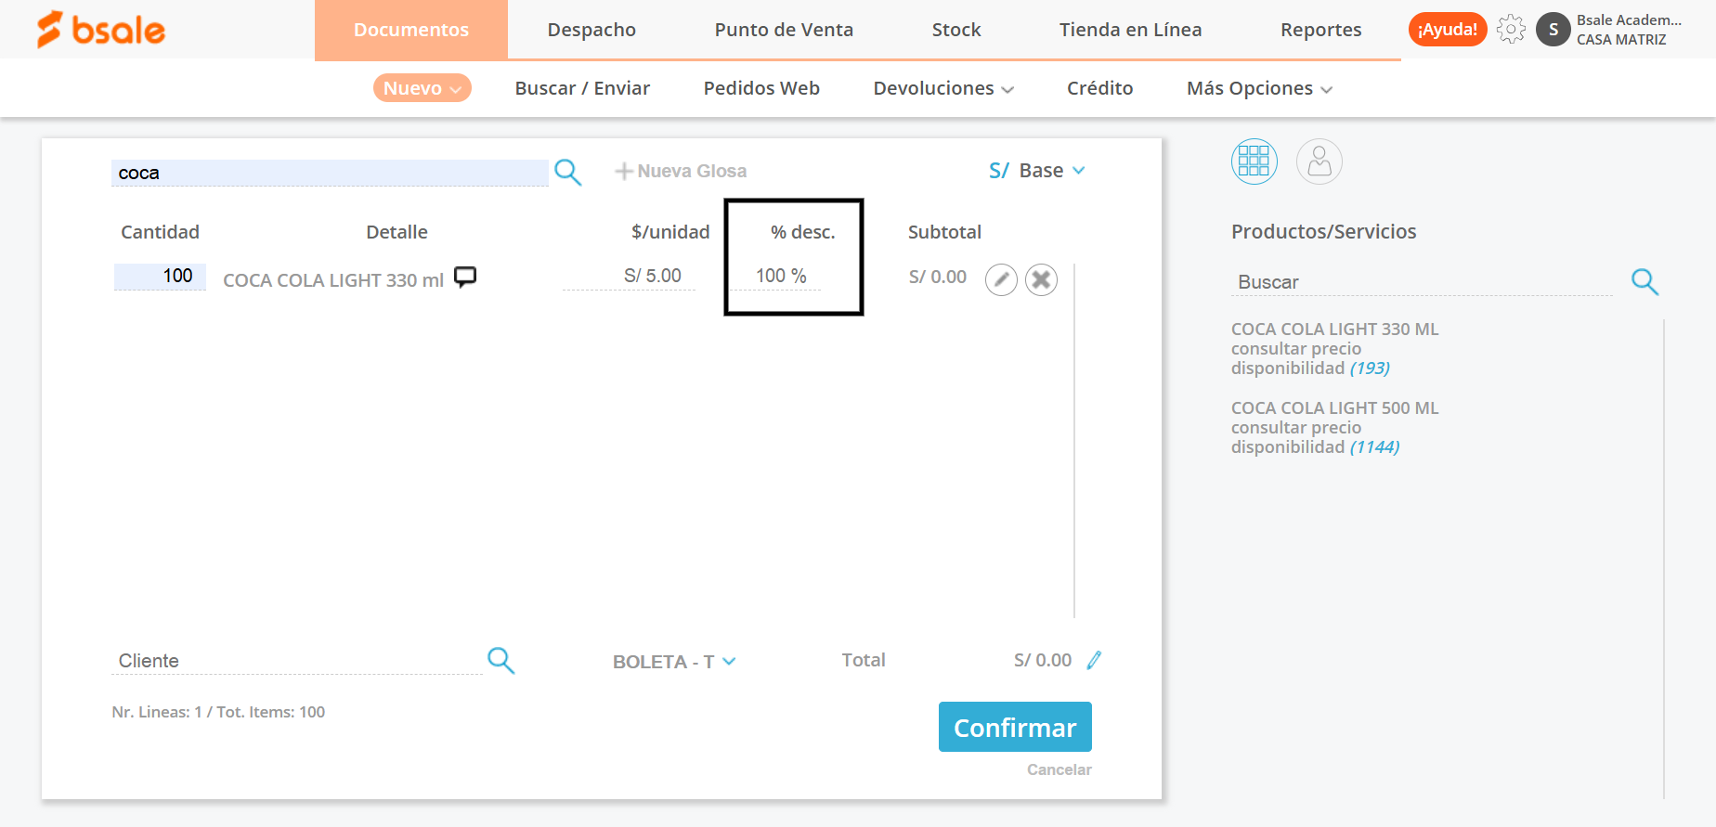Image resolution: width=1716 pixels, height=827 pixels.
Task: Open the BOLETA - T document type dropdown
Action: 674,662
